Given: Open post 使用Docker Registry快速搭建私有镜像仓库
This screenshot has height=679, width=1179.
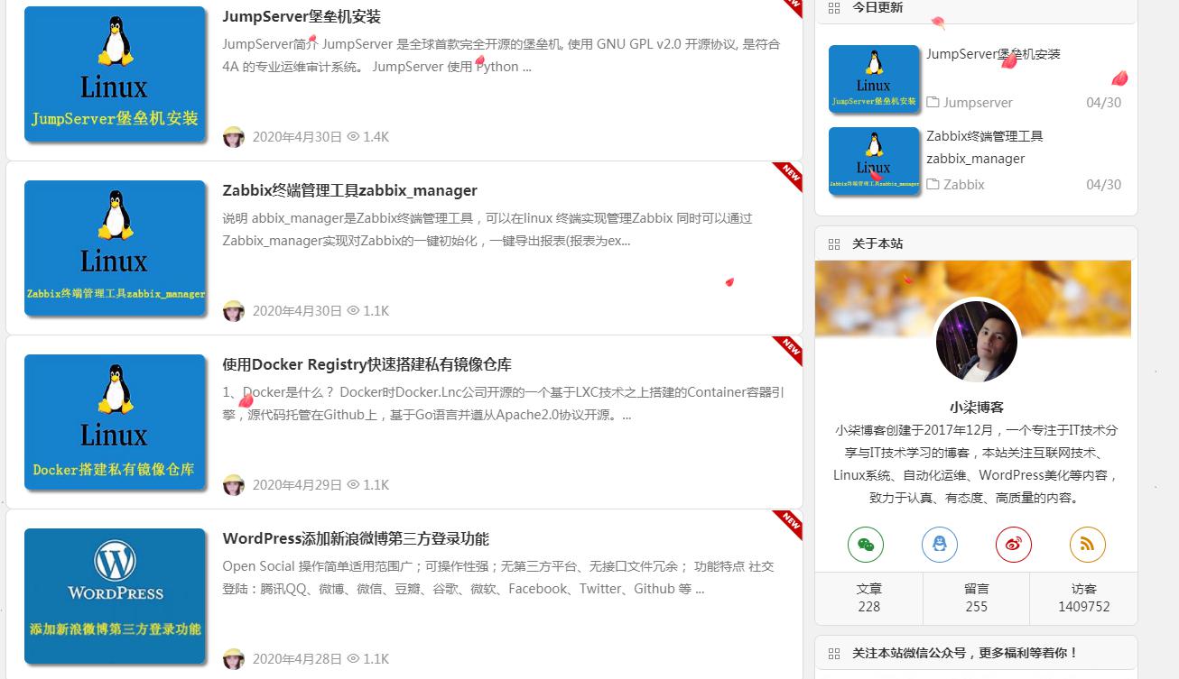Looking at the screenshot, I should pyautogui.click(x=367, y=364).
